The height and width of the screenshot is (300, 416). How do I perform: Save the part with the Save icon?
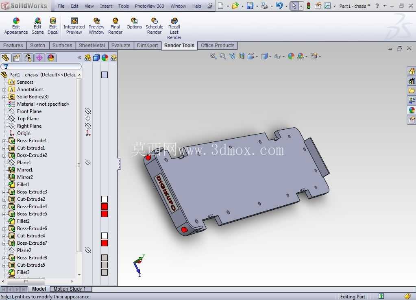(x=250, y=6)
